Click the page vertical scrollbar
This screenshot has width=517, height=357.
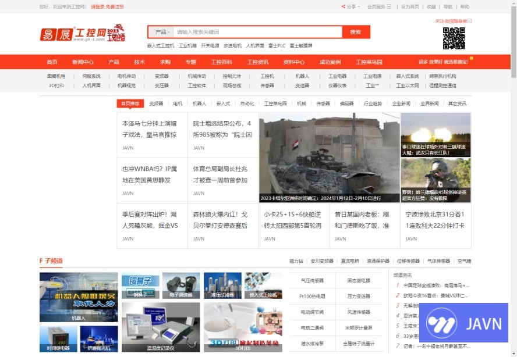click(x=513, y=174)
